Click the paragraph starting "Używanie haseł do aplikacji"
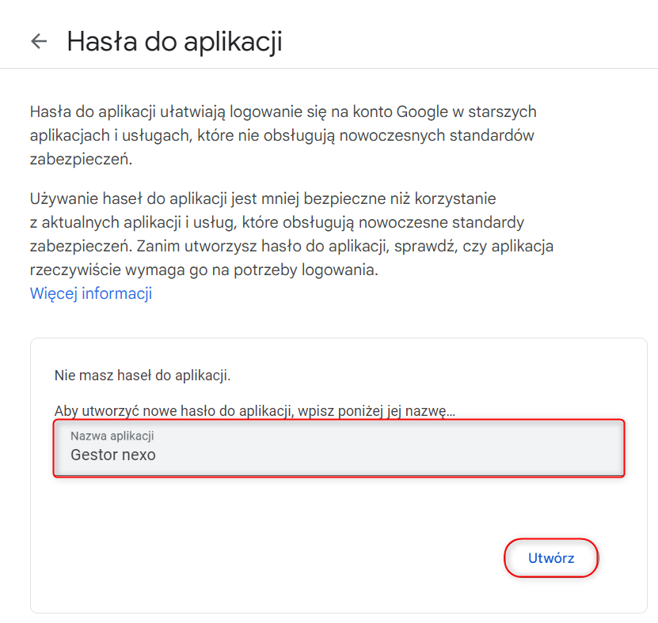The height and width of the screenshot is (623, 658). 261,197
